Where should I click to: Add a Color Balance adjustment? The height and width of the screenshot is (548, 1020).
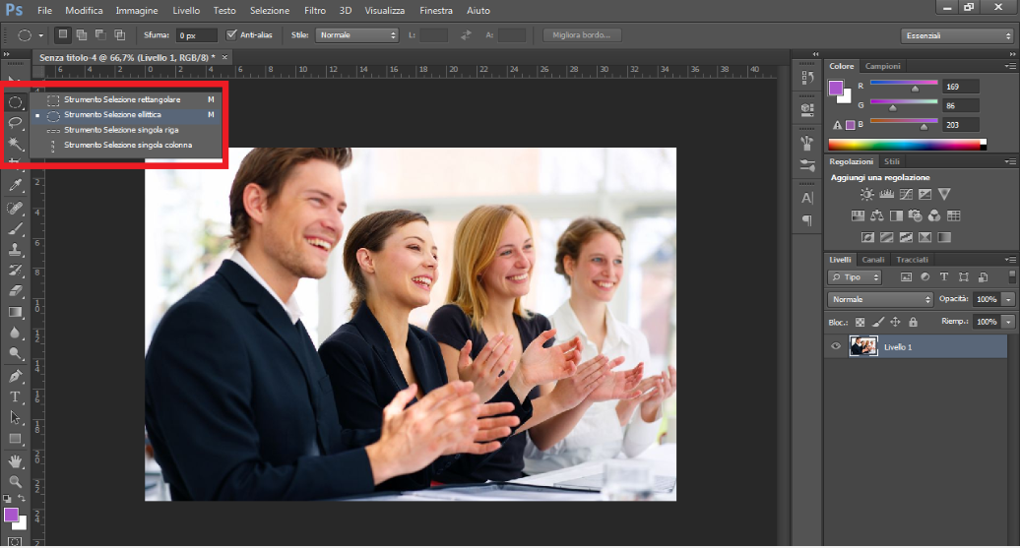(x=877, y=215)
